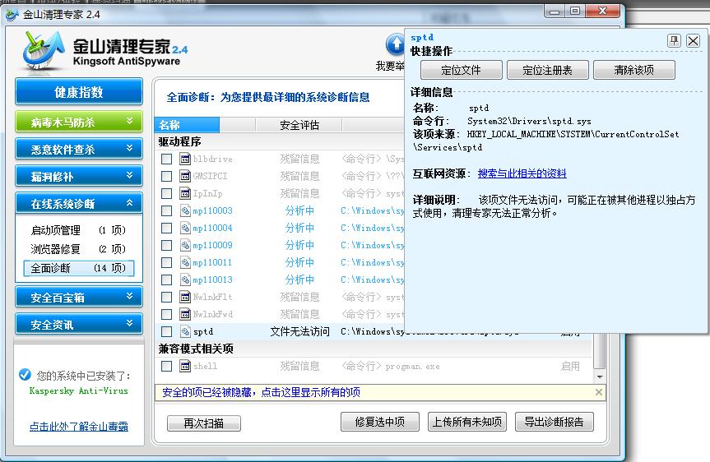Check the GMSIPCI checkbox
710x462 pixels.
167,176
